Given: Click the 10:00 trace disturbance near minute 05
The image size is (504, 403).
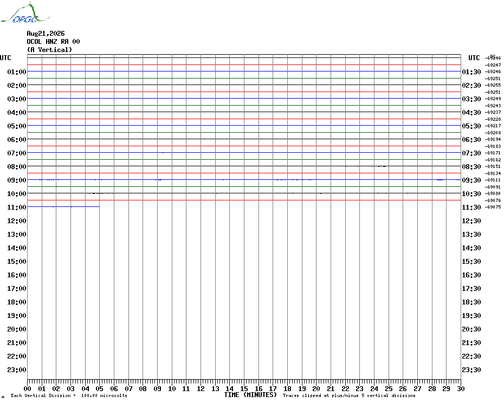Looking at the screenshot, I should click(x=101, y=193).
